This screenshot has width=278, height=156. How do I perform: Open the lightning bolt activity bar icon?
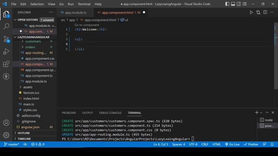pyautogui.click(x=6, y=76)
